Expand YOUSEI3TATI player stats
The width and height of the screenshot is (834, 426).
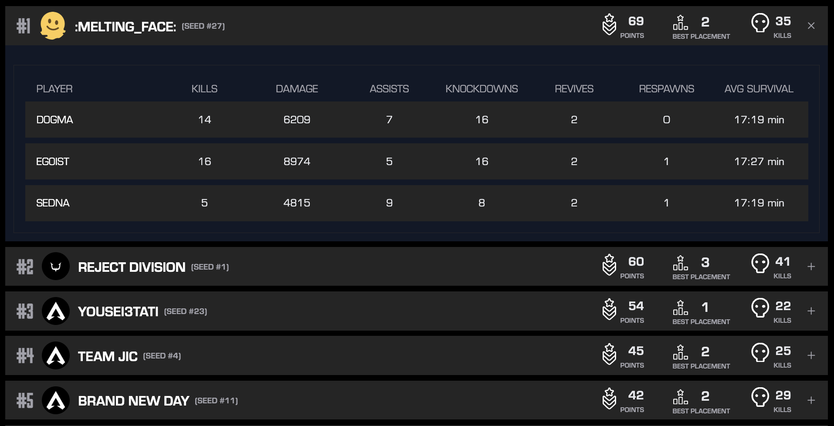coord(811,311)
